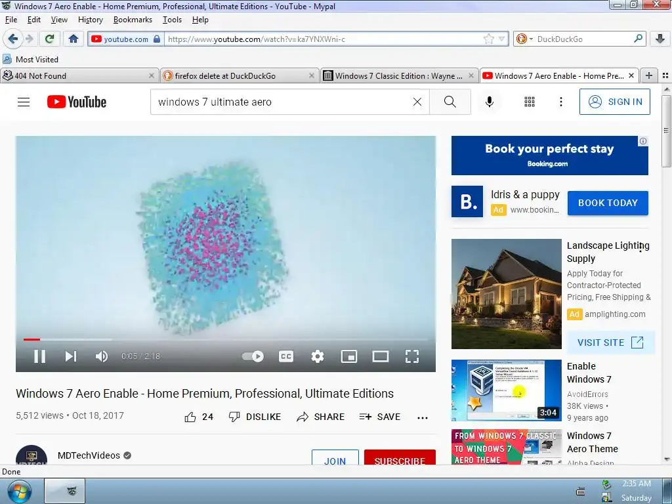Screen dimensions: 672x504
Task: Clear the YouTube search text
Action: tap(417, 102)
